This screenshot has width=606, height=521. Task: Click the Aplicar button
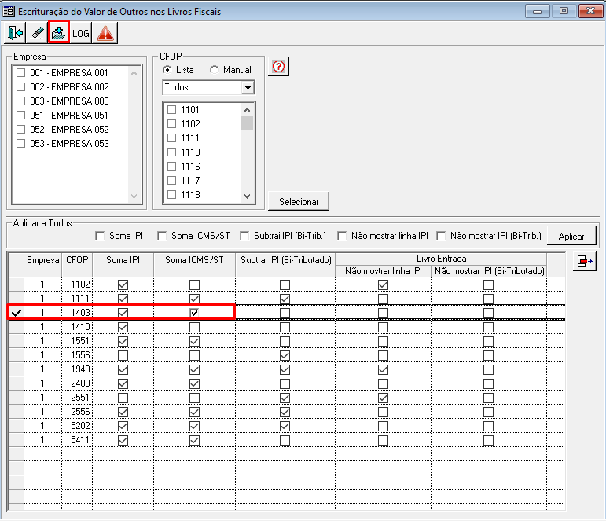[571, 236]
